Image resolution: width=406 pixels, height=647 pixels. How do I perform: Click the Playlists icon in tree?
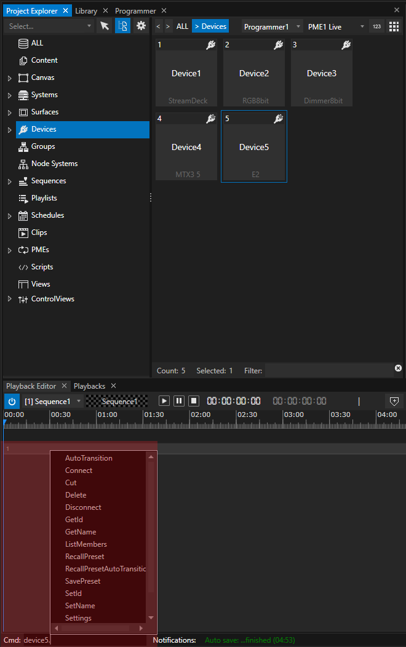(x=23, y=199)
